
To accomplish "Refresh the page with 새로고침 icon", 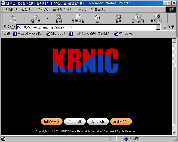I will point(78,17).
